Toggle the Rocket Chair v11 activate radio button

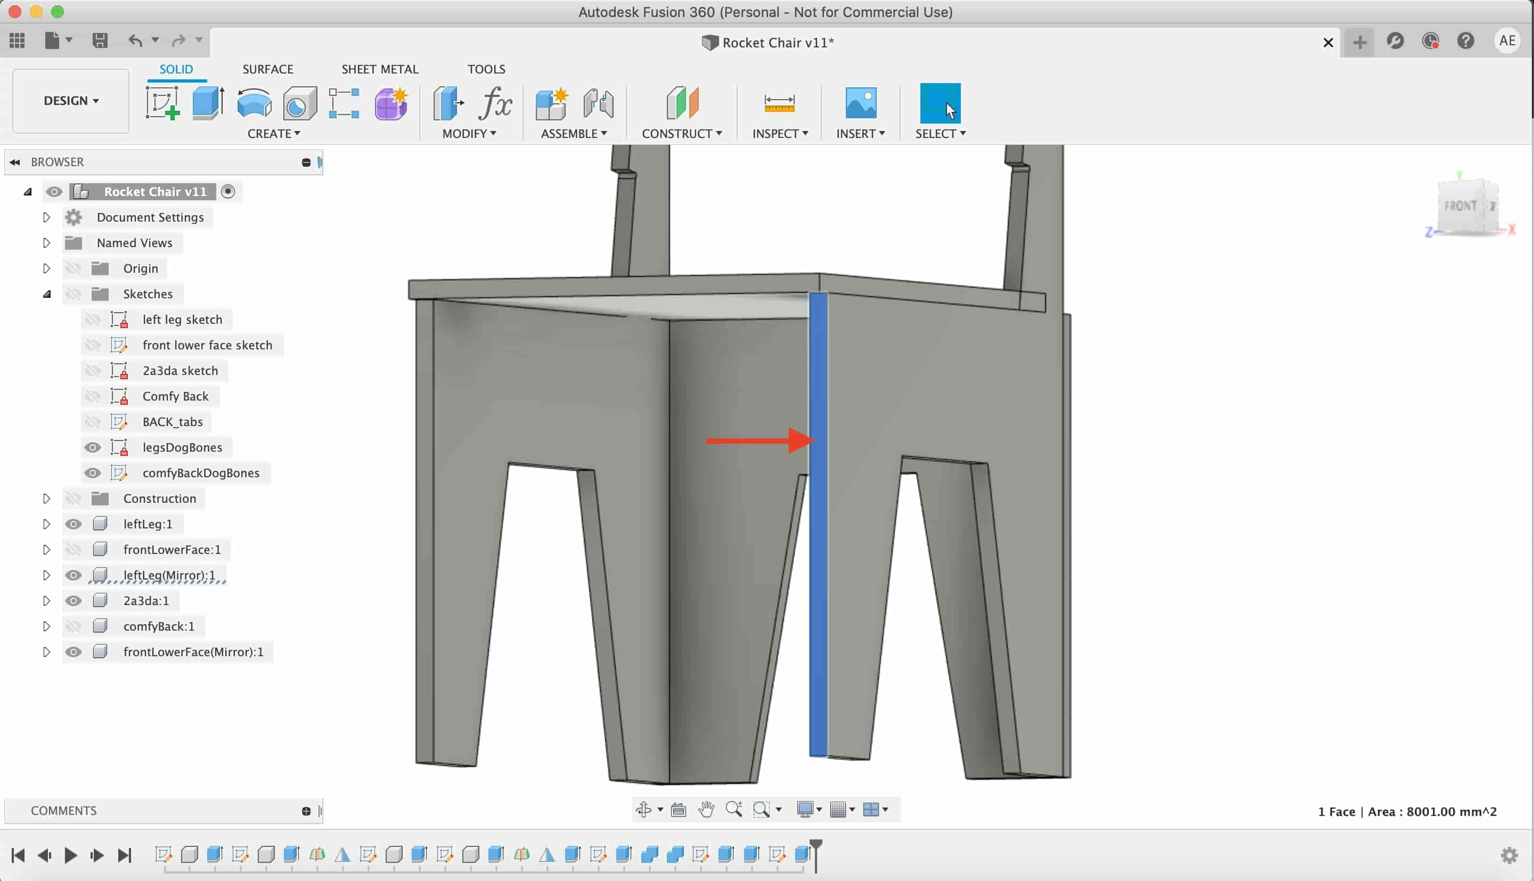click(228, 191)
